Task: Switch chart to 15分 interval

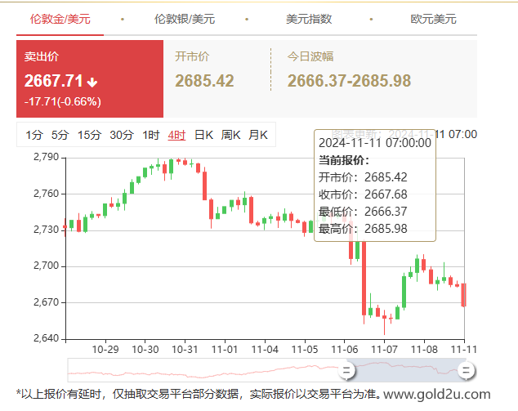Action: 89,135
